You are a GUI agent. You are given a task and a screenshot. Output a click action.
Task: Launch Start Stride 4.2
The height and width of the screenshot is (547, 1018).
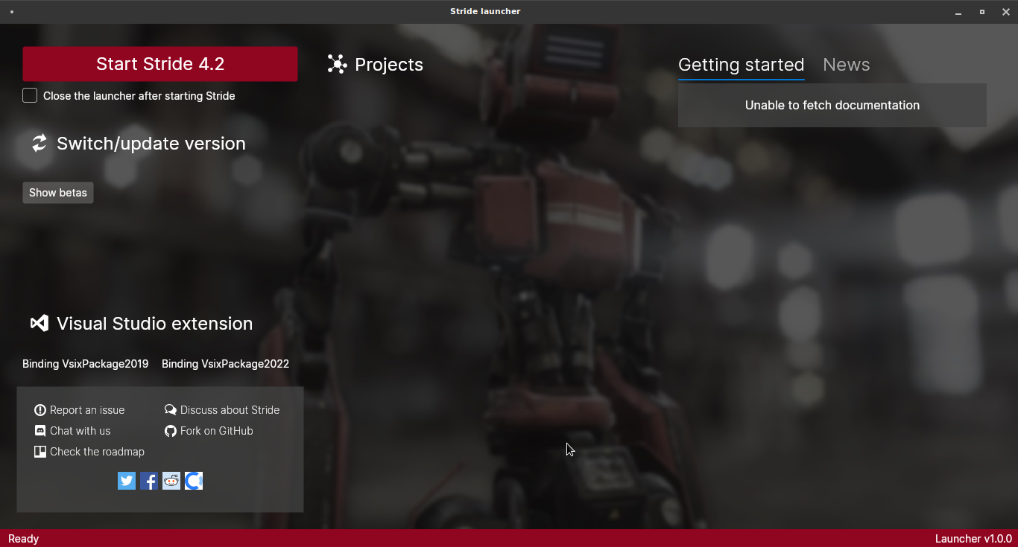[160, 64]
